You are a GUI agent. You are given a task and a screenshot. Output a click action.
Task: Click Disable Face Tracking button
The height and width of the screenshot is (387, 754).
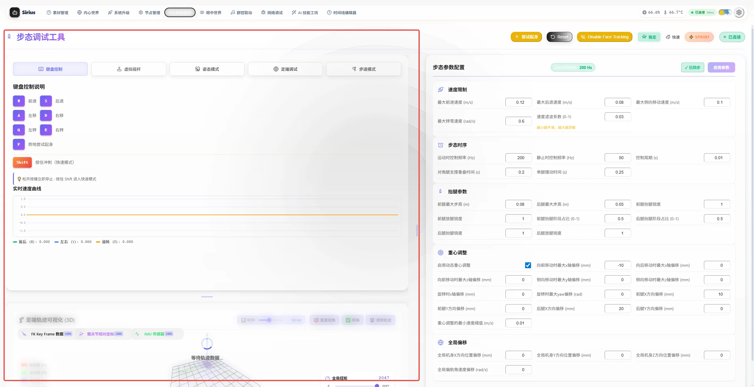pos(604,37)
